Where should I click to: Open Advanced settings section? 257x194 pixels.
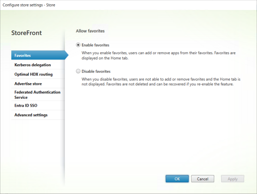click(x=38, y=115)
